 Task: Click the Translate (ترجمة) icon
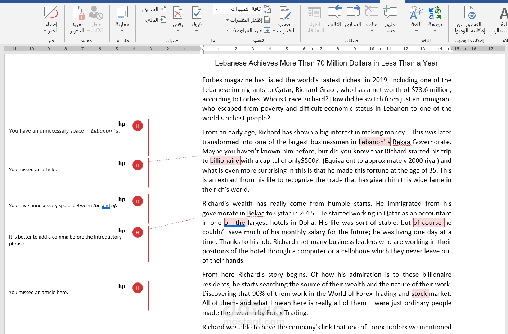[435, 13]
